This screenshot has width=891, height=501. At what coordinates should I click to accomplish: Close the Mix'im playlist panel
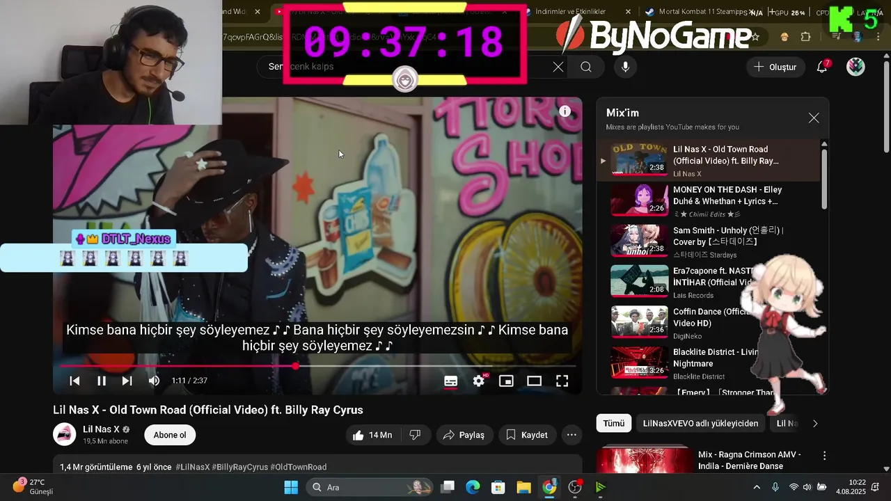point(814,118)
